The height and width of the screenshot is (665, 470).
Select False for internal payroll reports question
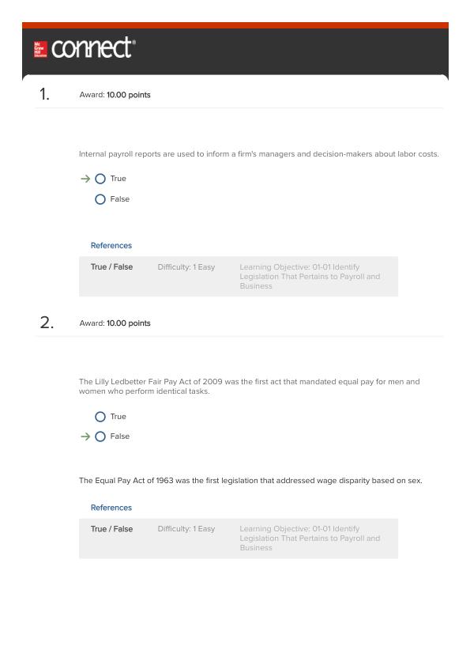[x=100, y=199]
